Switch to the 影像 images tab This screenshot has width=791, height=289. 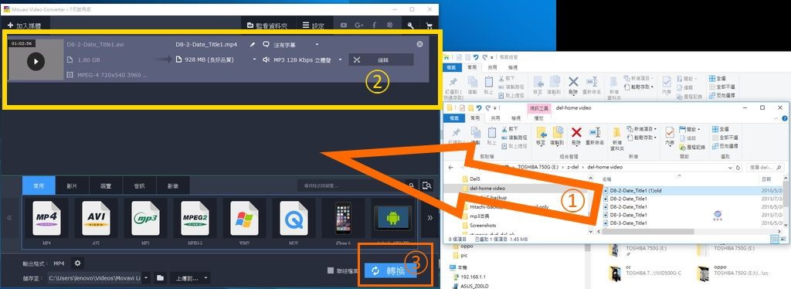173,185
